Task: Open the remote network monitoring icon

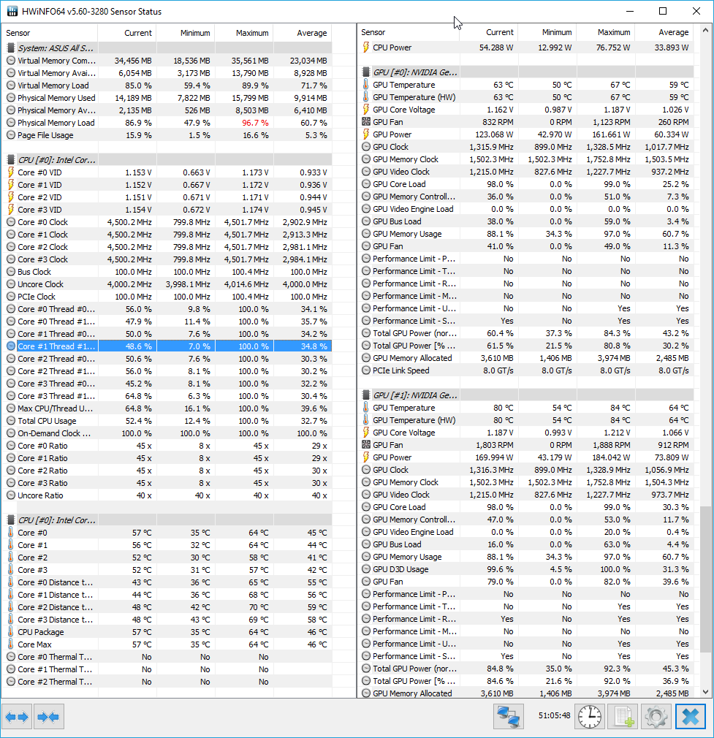Action: [508, 717]
